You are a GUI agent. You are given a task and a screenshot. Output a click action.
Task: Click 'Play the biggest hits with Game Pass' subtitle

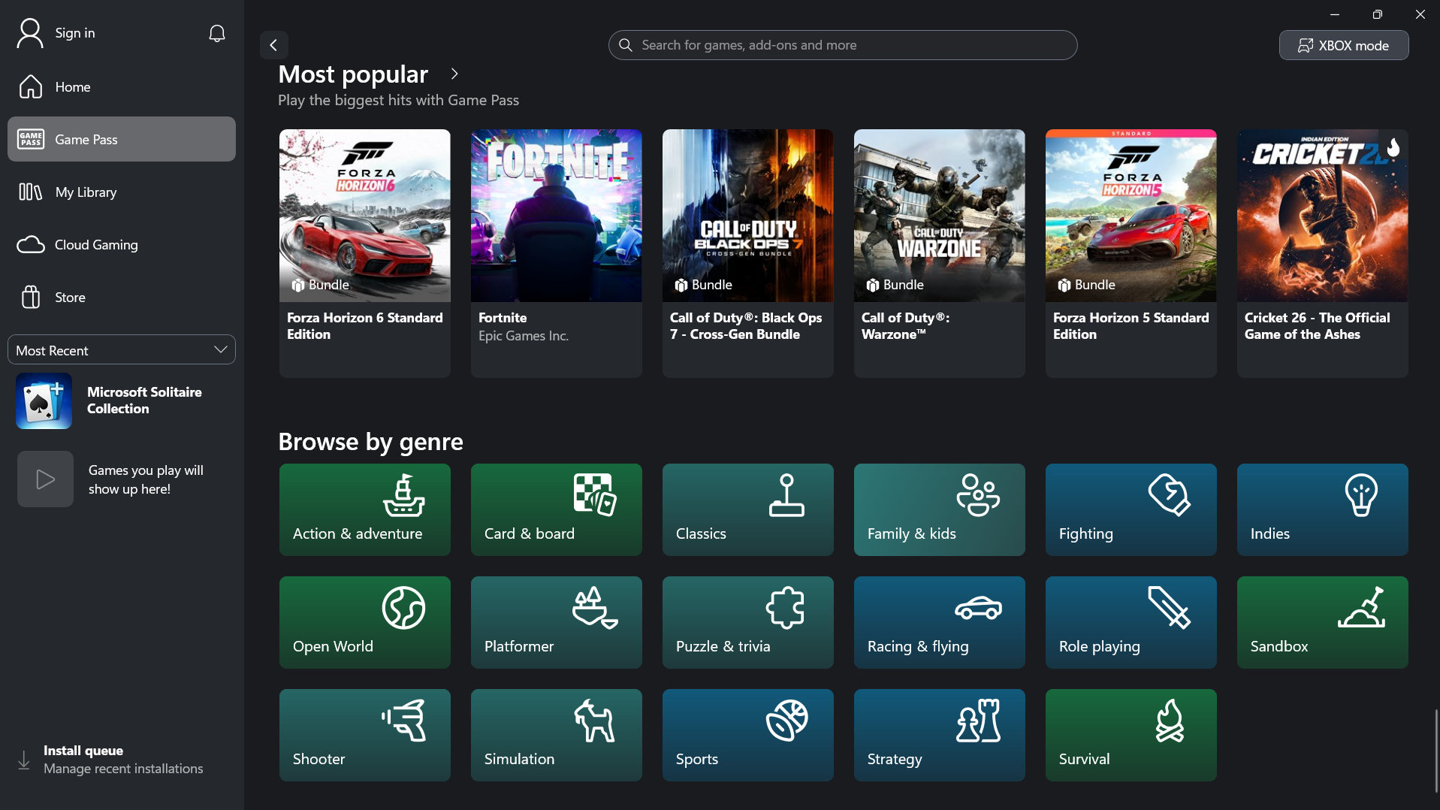[x=398, y=100]
